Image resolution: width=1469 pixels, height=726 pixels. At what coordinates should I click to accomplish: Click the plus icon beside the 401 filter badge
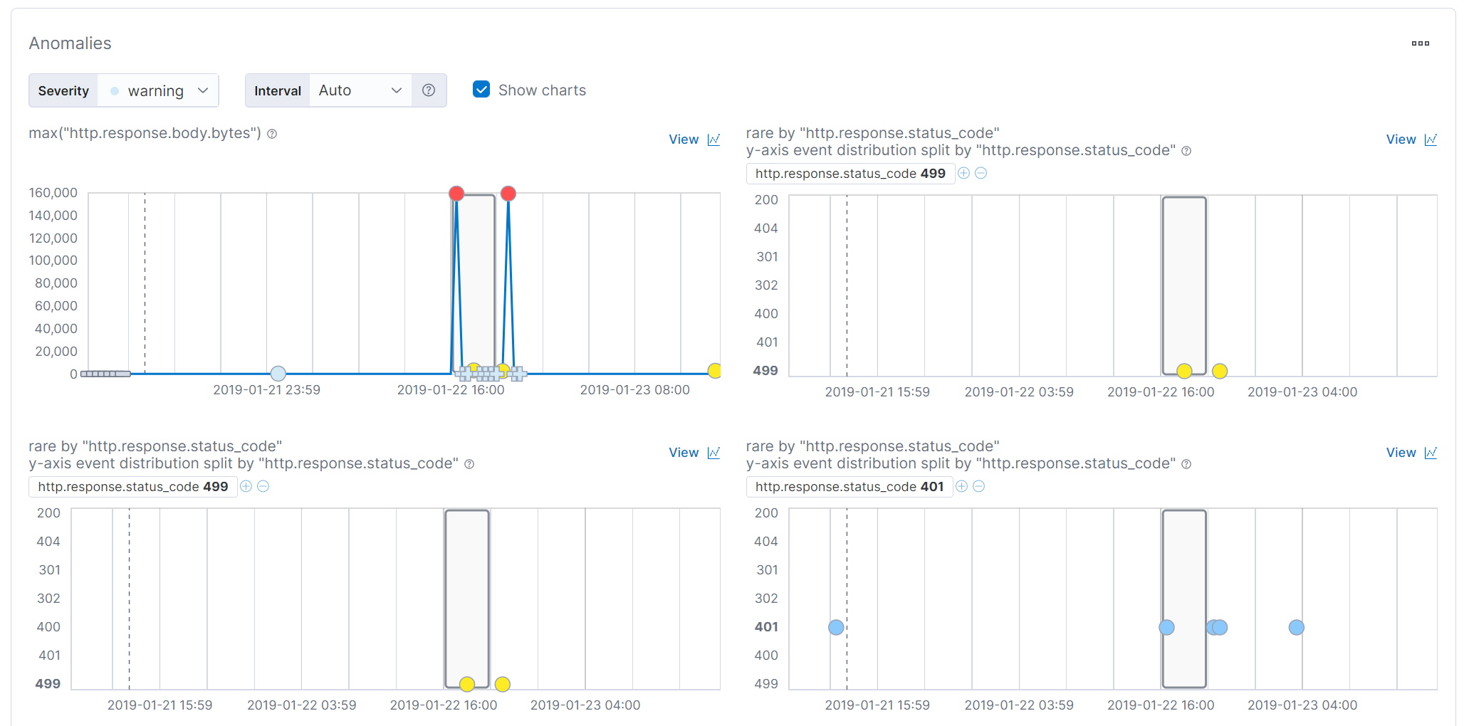click(962, 486)
